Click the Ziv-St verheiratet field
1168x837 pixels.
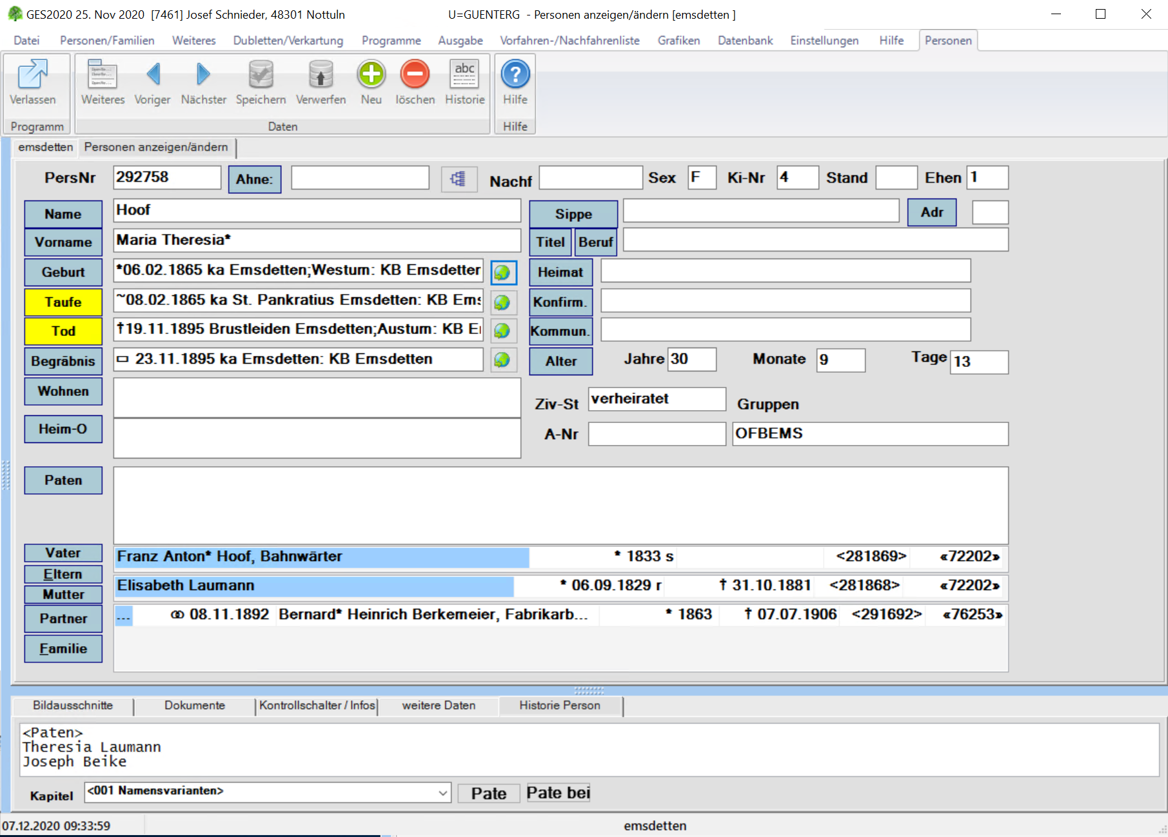click(x=657, y=399)
